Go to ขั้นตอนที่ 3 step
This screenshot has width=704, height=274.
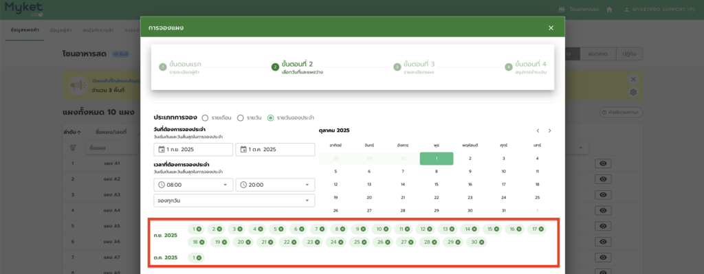click(413, 67)
